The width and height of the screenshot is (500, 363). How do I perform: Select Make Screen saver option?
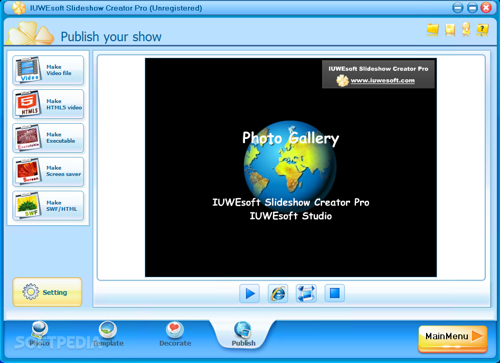click(x=48, y=172)
